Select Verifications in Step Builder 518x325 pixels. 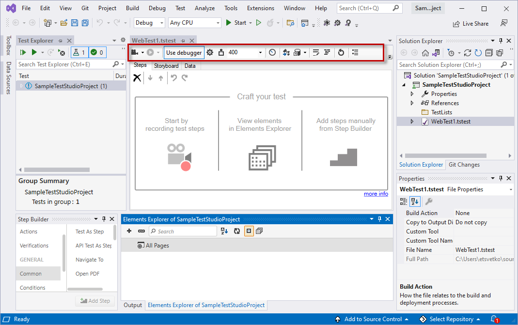pyautogui.click(x=34, y=246)
